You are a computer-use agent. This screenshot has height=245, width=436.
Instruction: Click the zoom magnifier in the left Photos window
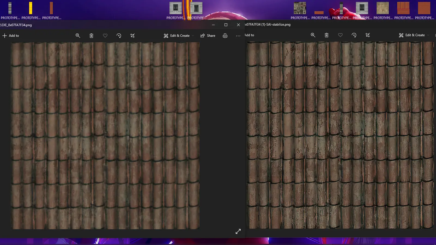(78, 36)
